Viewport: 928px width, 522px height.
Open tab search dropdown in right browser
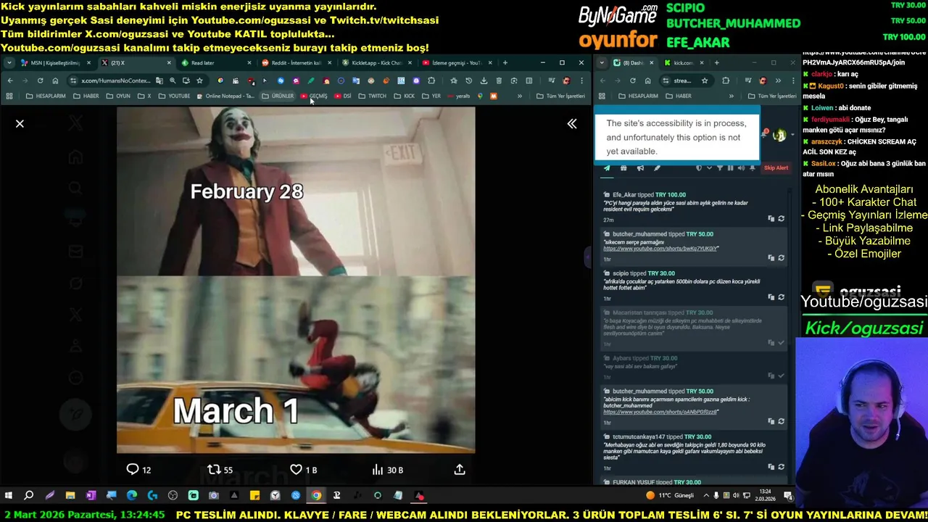[602, 63]
